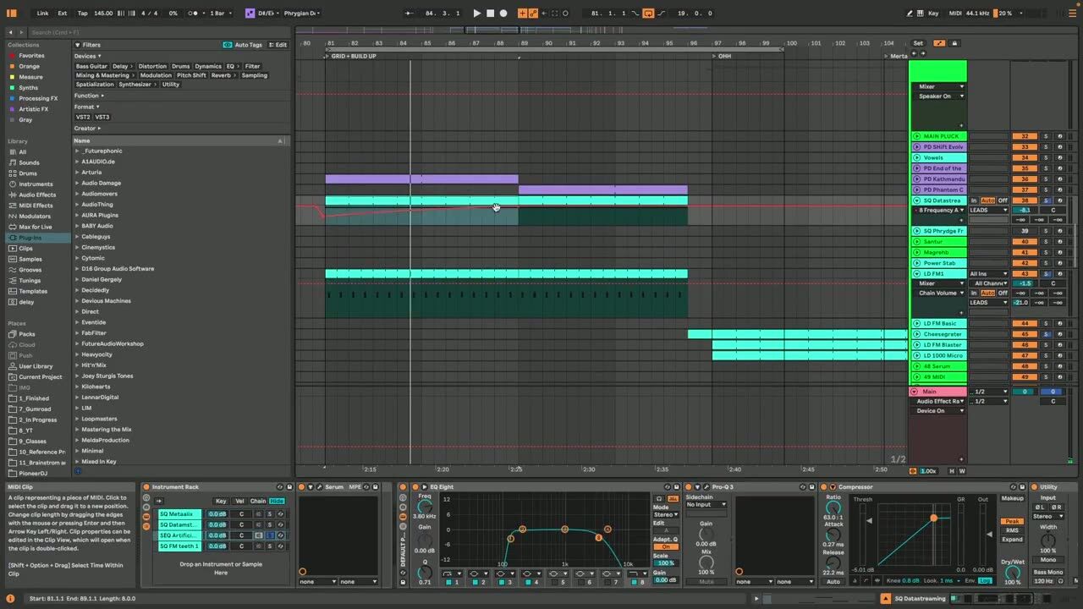The width and height of the screenshot is (1083, 609).
Task: Click the Key map mode button
Action: 933,14
